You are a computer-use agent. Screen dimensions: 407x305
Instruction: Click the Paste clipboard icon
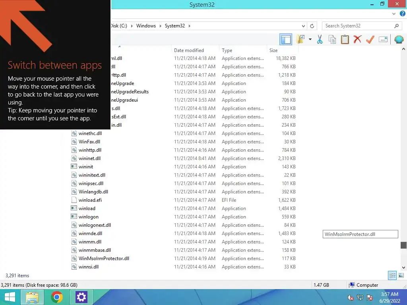[x=345, y=39]
